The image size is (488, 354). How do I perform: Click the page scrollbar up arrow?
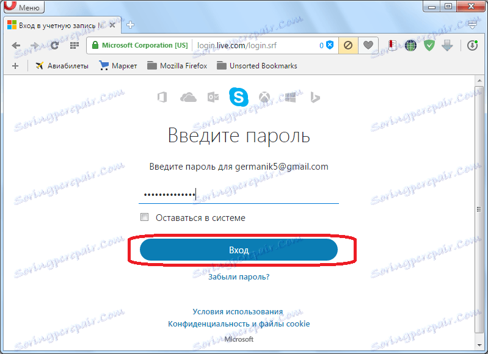click(479, 80)
